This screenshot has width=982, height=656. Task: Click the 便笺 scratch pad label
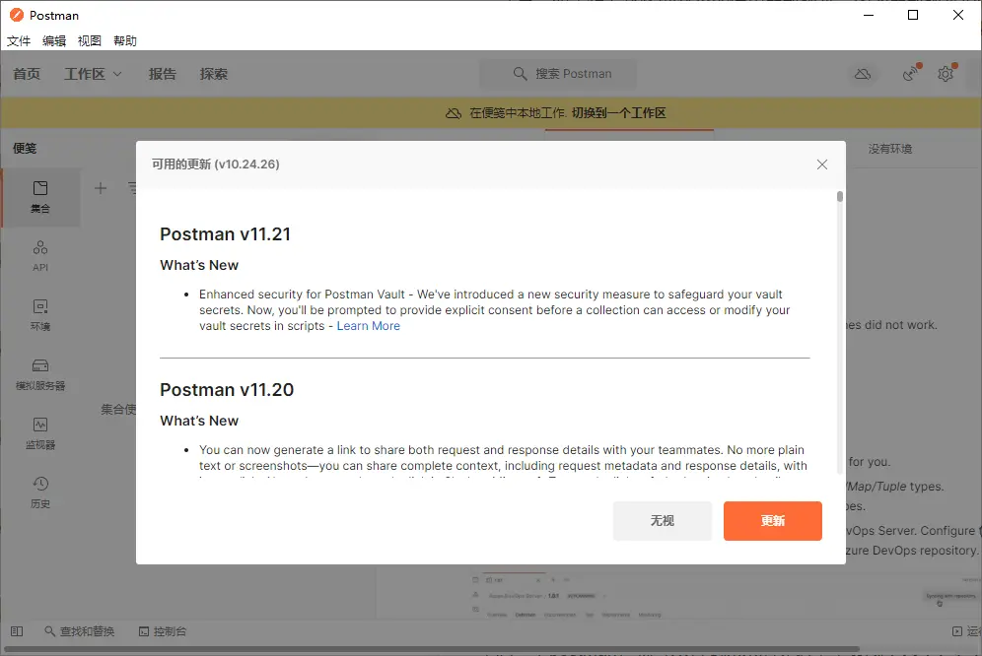pyautogui.click(x=25, y=149)
